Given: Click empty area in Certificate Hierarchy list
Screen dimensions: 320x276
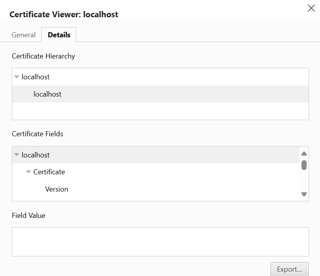Looking at the screenshot, I should click(160, 111).
